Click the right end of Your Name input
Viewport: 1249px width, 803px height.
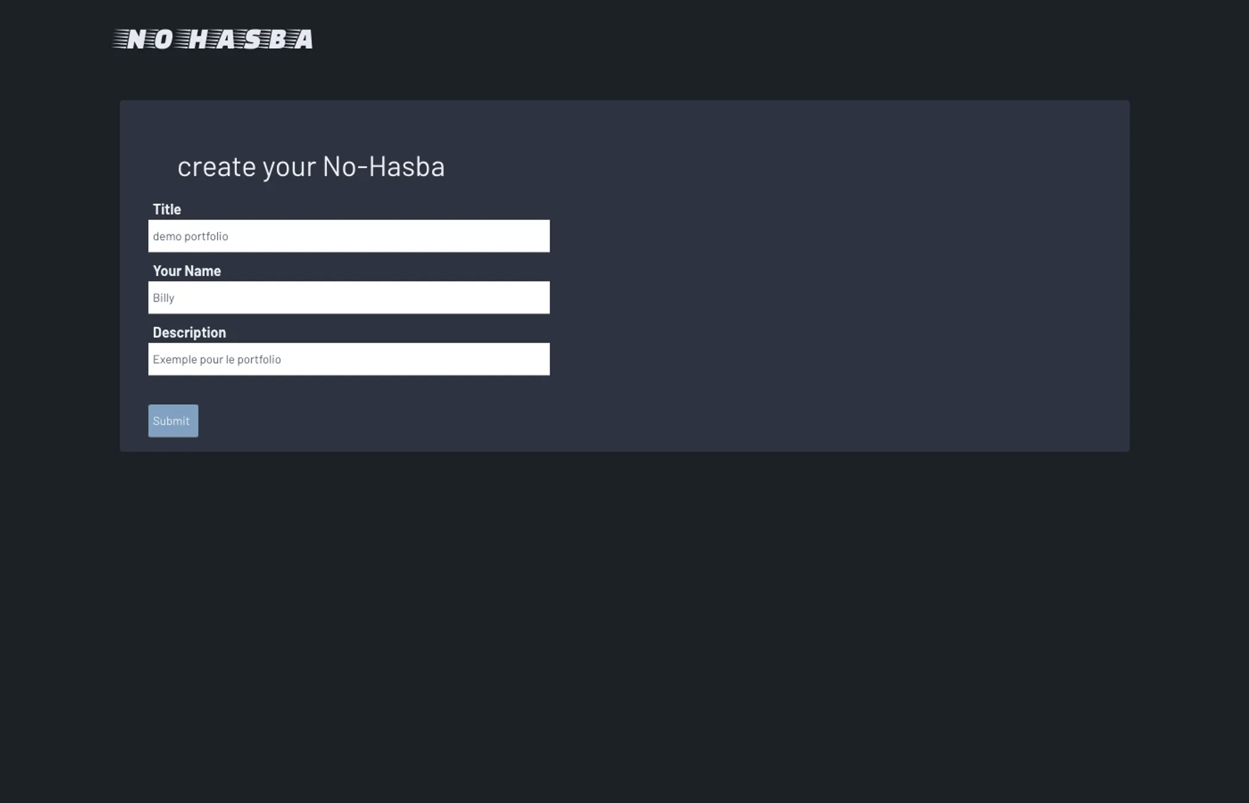[x=535, y=297]
